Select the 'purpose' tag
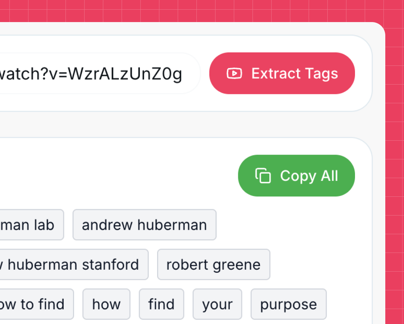This screenshot has width=404, height=324. pos(288,304)
